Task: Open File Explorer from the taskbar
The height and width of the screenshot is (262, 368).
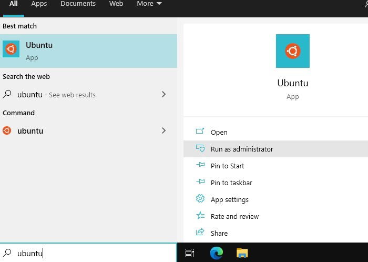Action: (242, 253)
